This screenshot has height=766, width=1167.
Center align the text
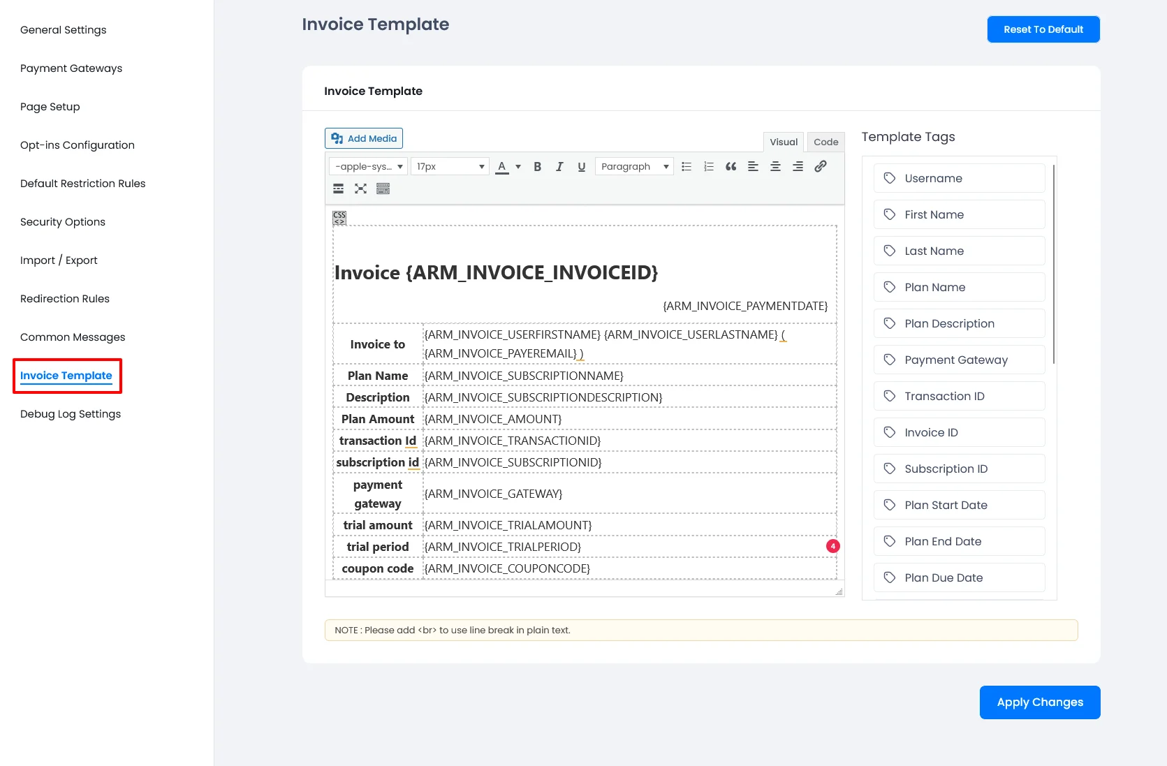point(775,167)
